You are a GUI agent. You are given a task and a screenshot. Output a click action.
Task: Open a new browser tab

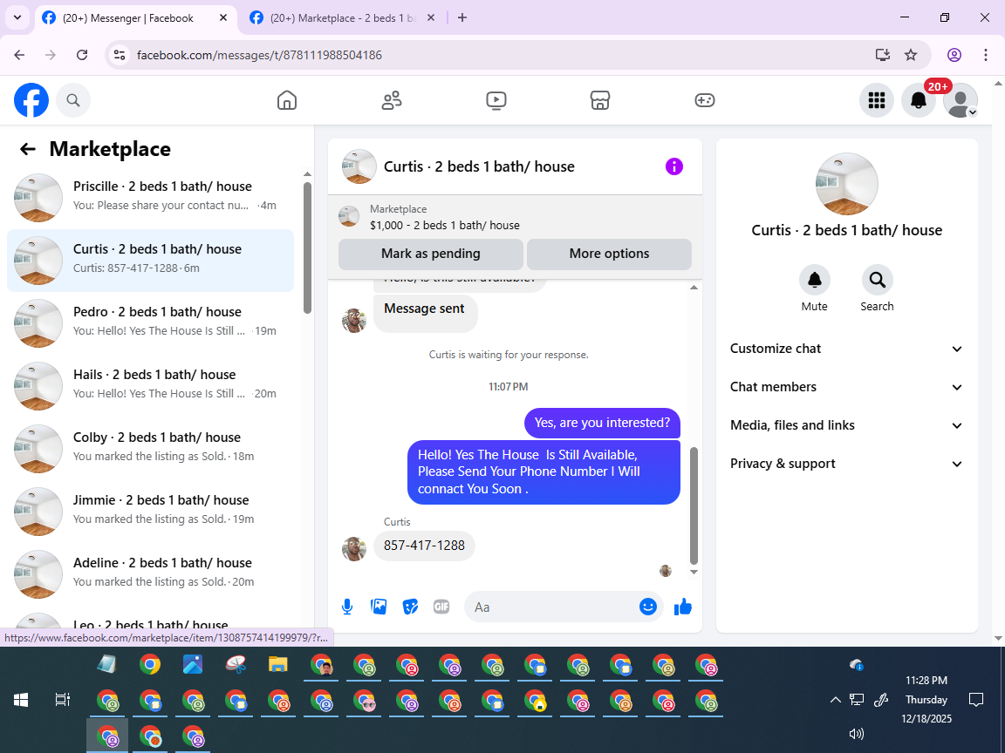[x=462, y=18]
